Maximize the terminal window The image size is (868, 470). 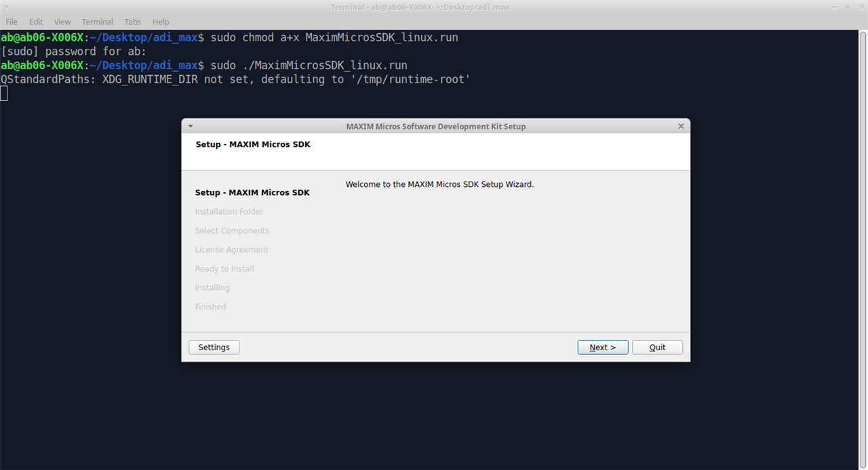point(847,7)
